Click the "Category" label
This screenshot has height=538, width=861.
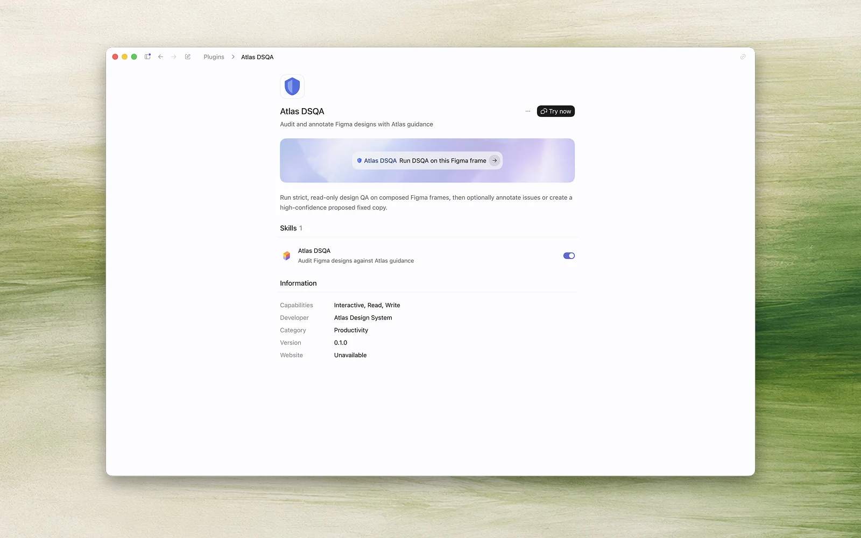click(x=293, y=330)
